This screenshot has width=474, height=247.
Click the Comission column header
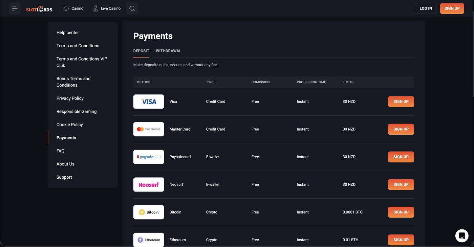[261, 82]
